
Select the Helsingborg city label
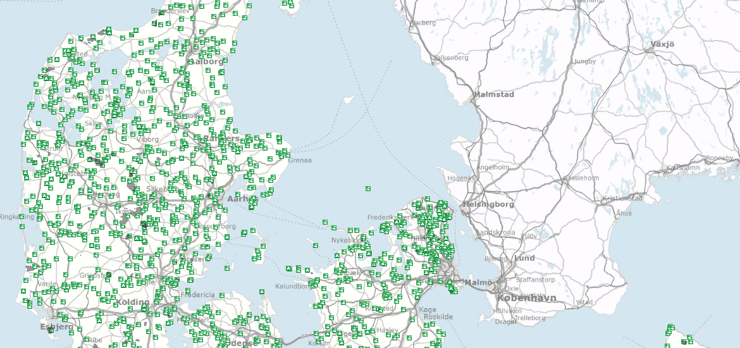point(488,204)
